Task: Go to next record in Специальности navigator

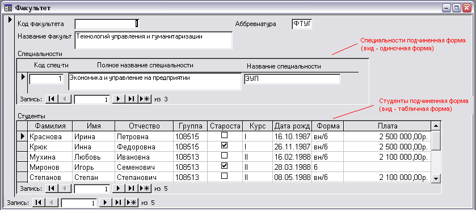Action: (x=119, y=99)
